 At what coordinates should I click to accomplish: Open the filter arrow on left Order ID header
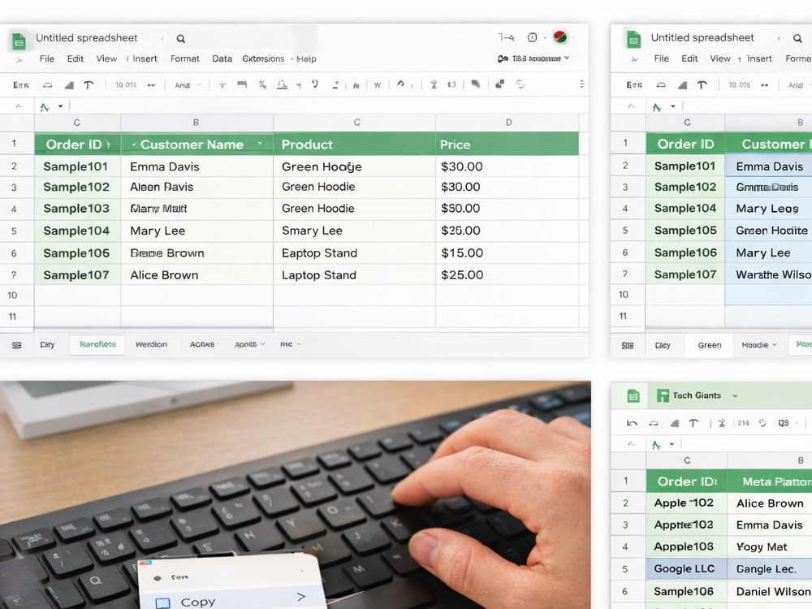108,145
